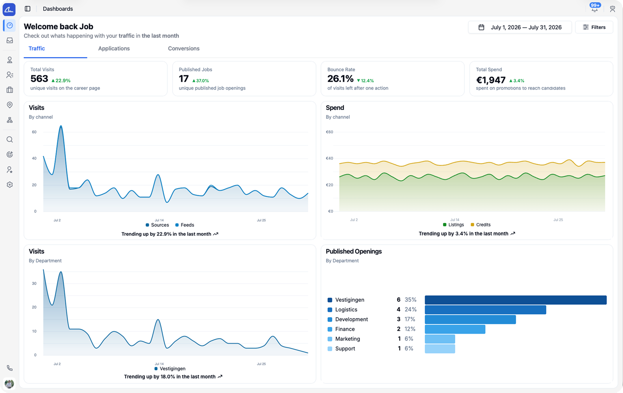Image resolution: width=623 pixels, height=393 pixels.
Task: Click the Dashboards breadcrumb link
Action: pyautogui.click(x=58, y=9)
